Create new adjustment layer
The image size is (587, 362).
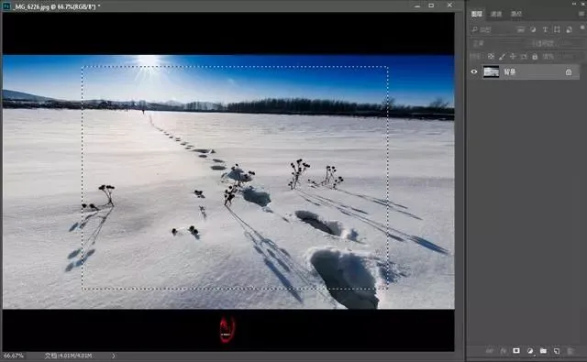pos(530,351)
